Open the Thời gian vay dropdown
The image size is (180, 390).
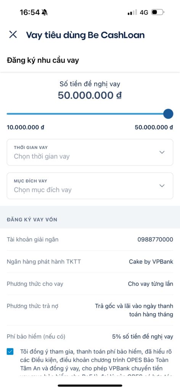[x=90, y=152]
